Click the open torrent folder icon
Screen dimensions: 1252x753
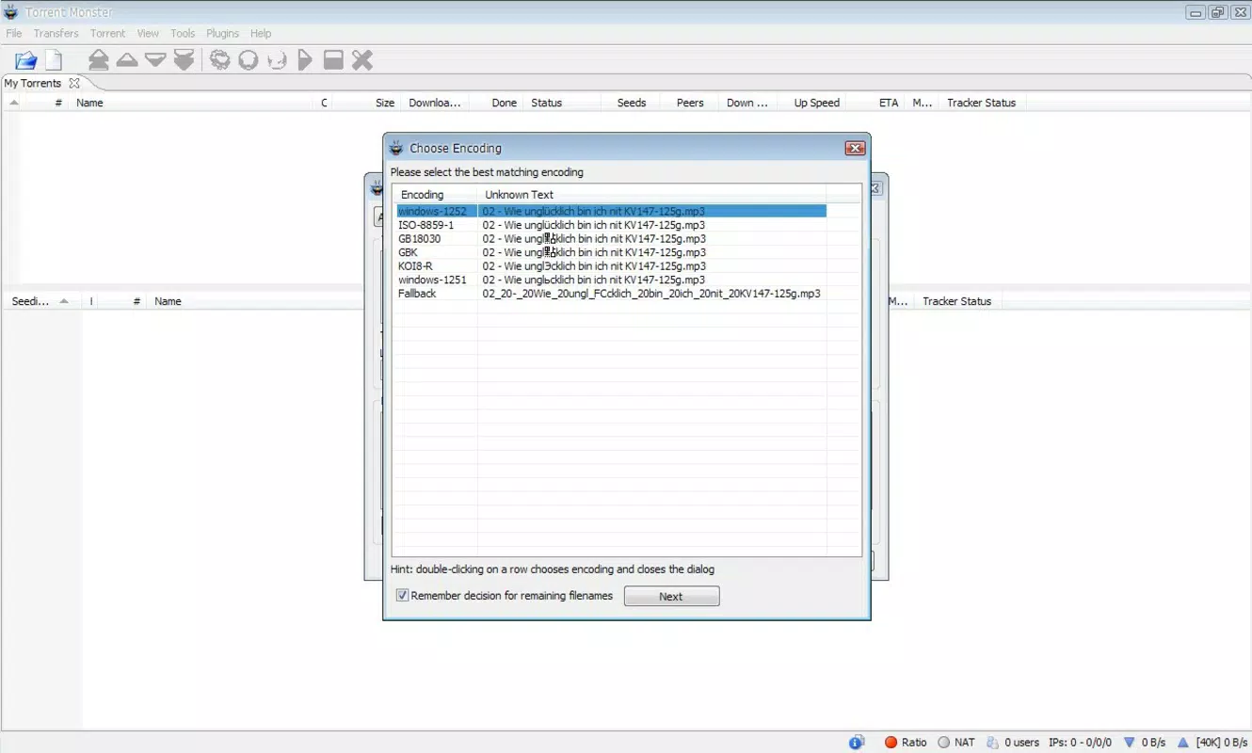tap(25, 60)
